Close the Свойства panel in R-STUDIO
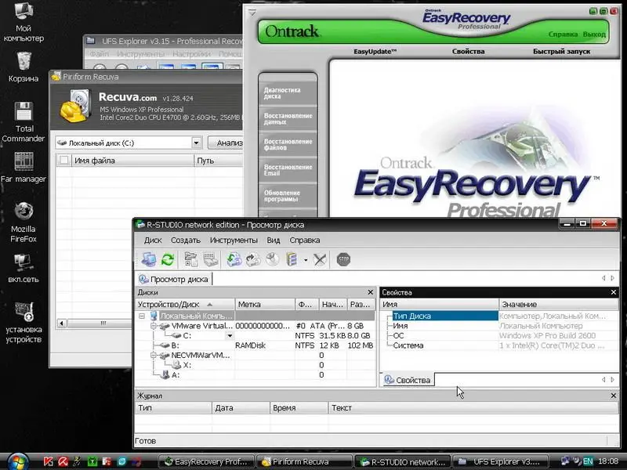 click(614, 292)
